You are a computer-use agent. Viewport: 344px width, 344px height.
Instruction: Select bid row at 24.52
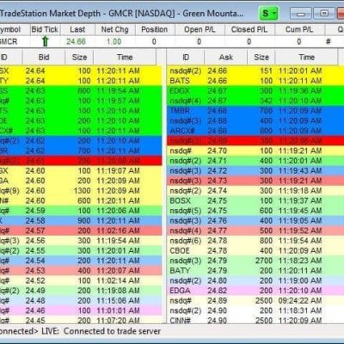pyautogui.click(x=81, y=280)
